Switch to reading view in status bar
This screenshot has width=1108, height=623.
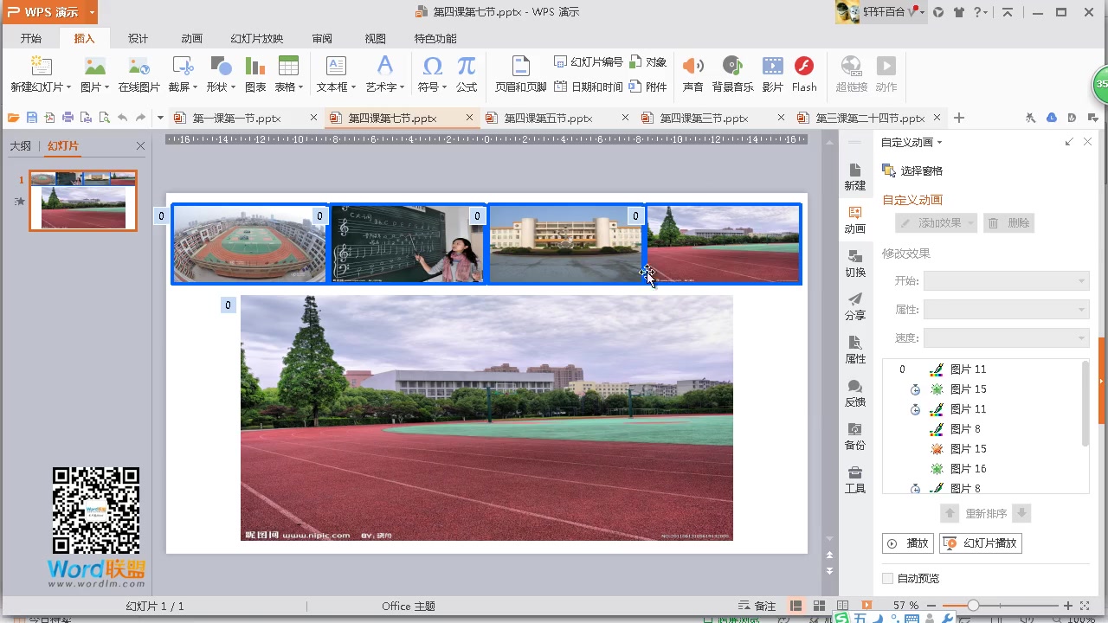(843, 606)
